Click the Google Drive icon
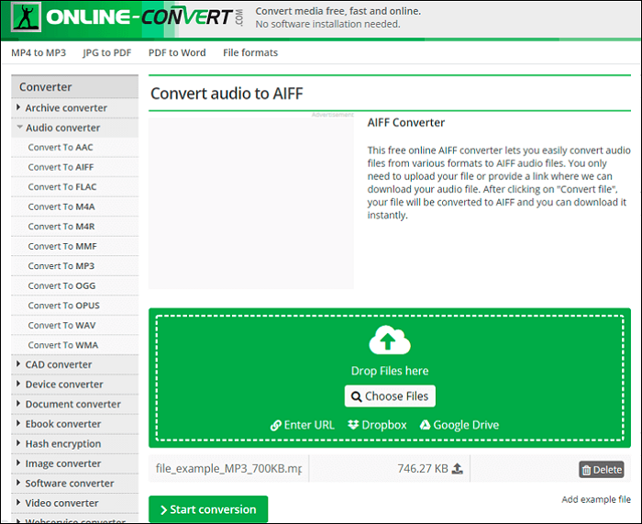 coord(426,425)
